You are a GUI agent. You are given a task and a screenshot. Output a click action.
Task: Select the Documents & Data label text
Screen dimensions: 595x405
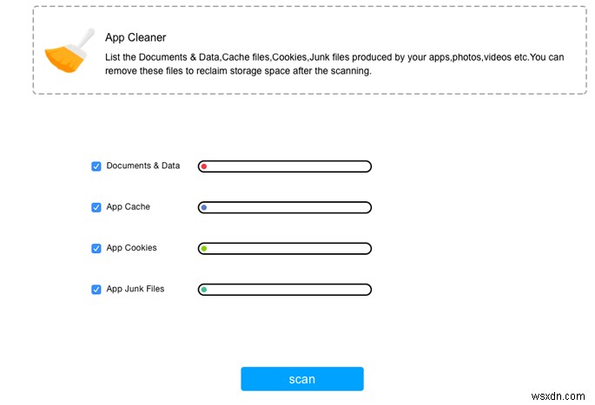click(x=143, y=166)
